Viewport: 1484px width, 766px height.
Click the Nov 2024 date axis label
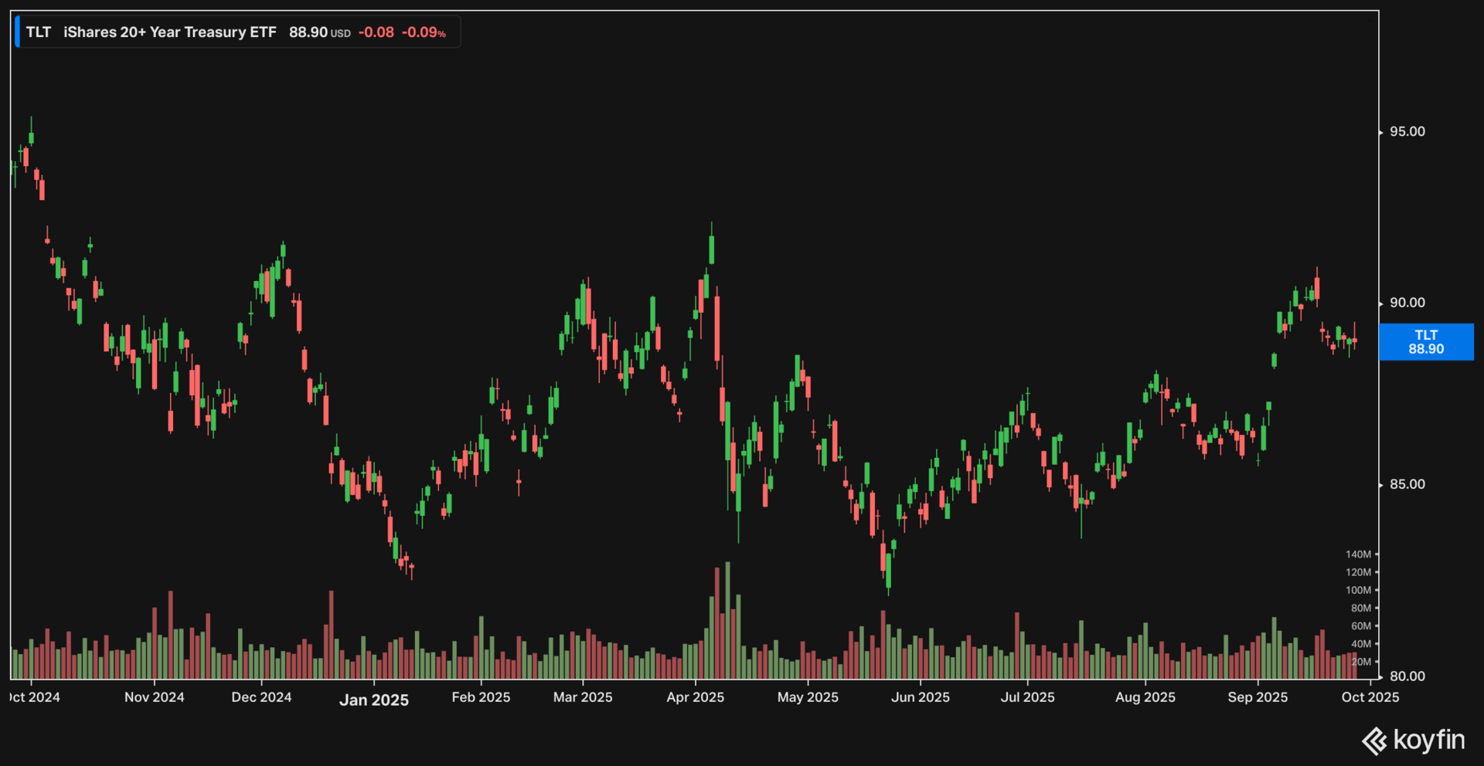pos(155,697)
